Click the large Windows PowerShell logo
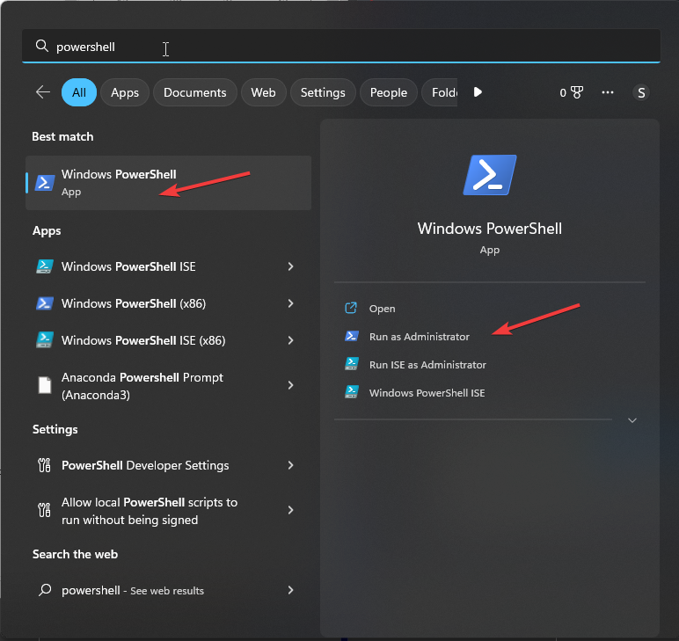Image resolution: width=679 pixels, height=641 pixels. pos(490,175)
